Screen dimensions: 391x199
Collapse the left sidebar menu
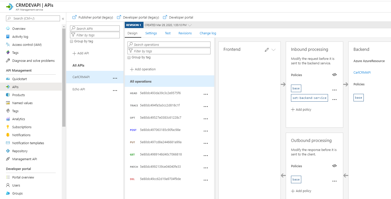point(63,19)
